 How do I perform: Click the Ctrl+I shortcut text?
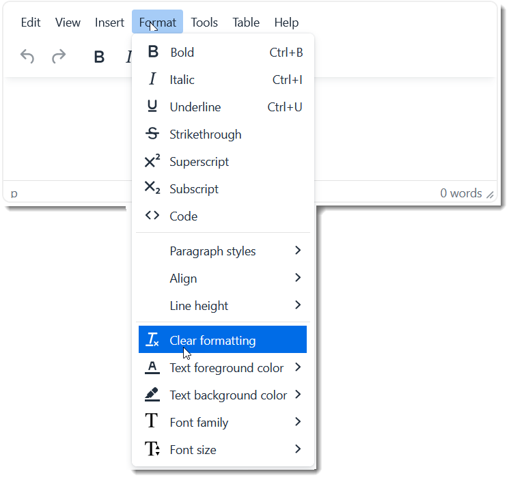click(x=288, y=80)
